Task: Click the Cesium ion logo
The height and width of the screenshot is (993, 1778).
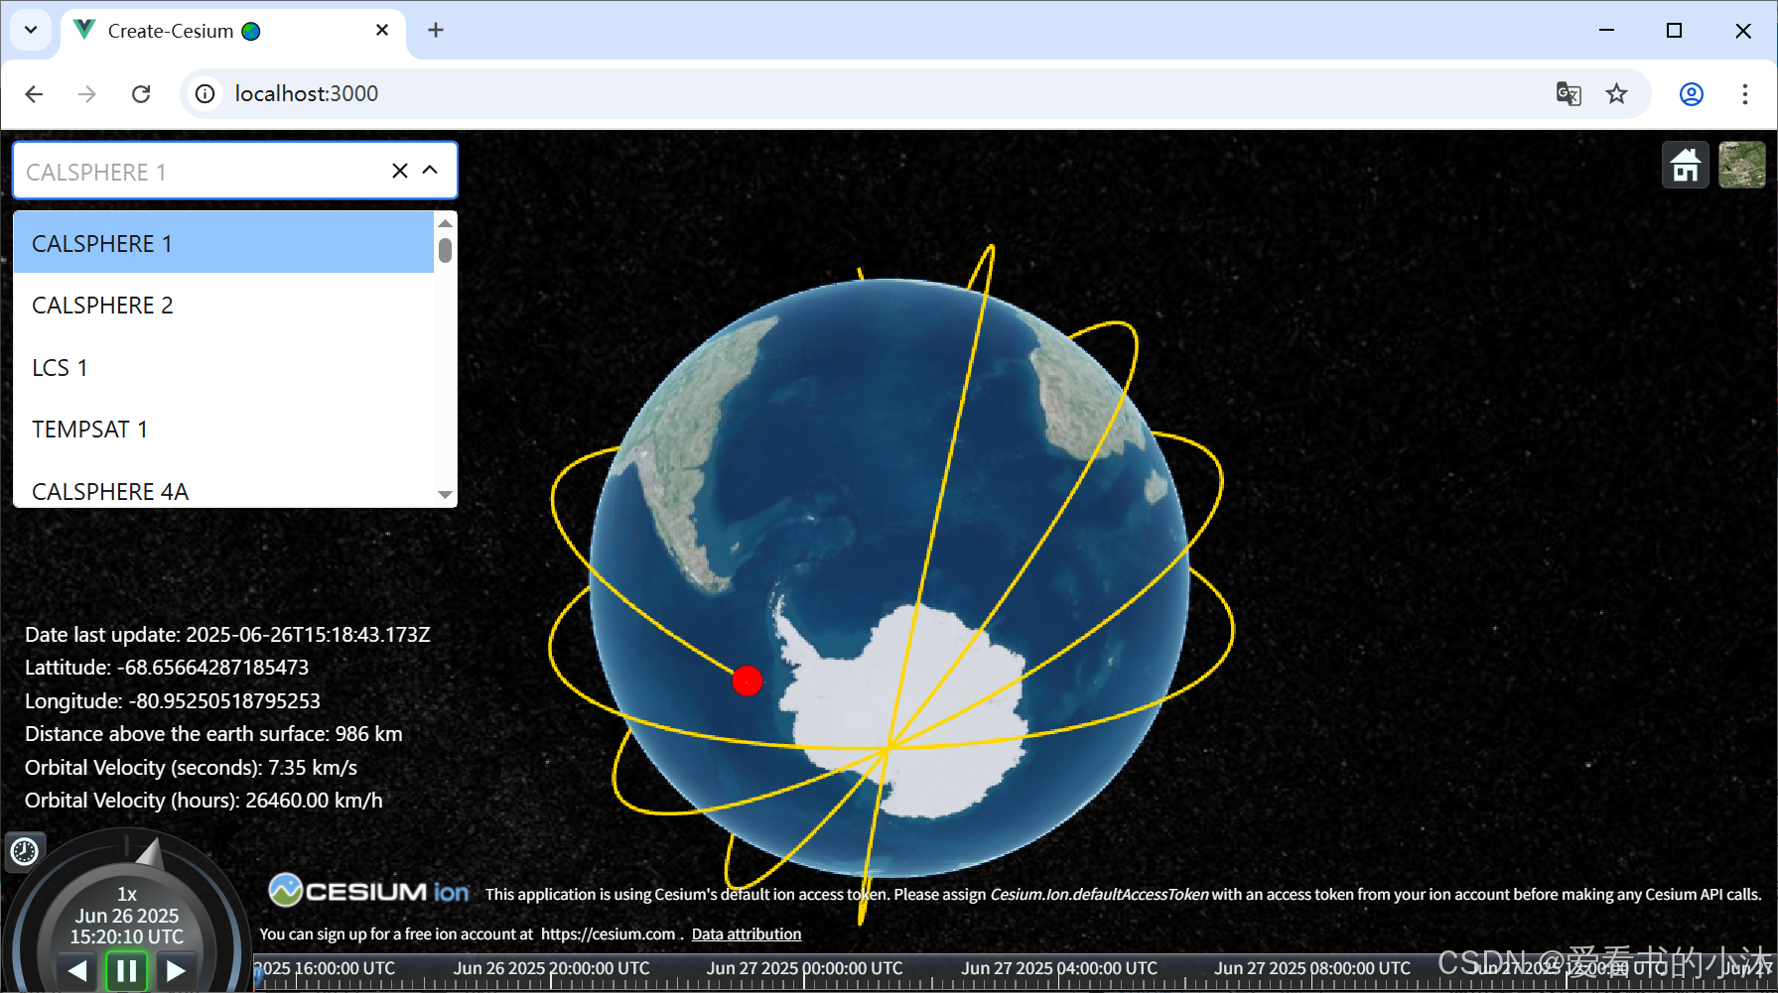Action: [x=369, y=891]
